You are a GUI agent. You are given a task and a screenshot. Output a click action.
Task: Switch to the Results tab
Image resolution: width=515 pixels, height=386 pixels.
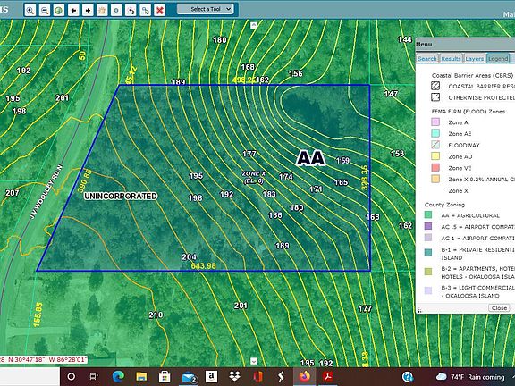pos(451,58)
